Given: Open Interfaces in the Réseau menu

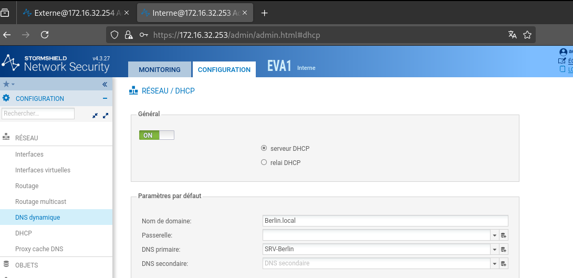Looking at the screenshot, I should tap(29, 155).
